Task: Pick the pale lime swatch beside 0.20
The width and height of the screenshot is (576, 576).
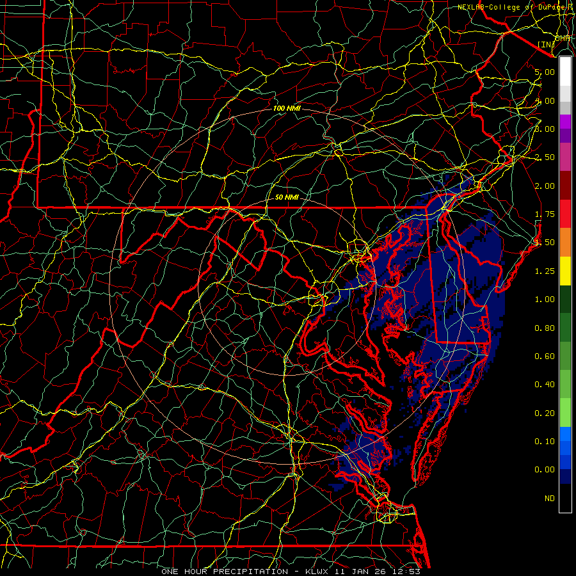Action: (x=565, y=413)
